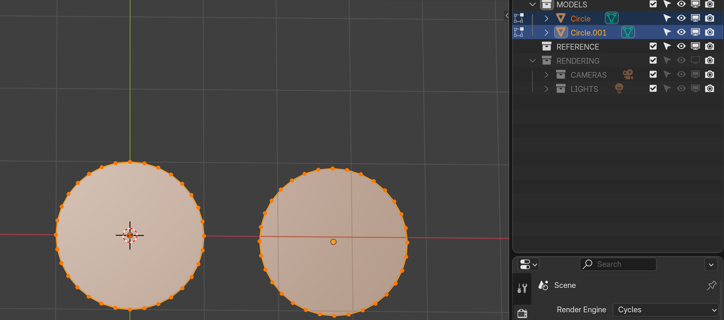Uncheck the MODELS collection checkbox
Screen dimensions: 724x320
point(653,4)
